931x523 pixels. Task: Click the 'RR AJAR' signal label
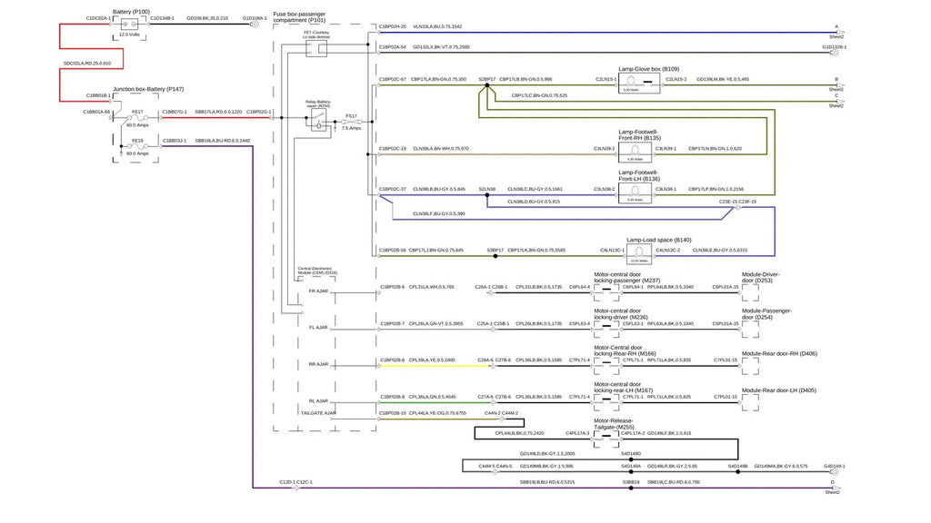pos(318,364)
